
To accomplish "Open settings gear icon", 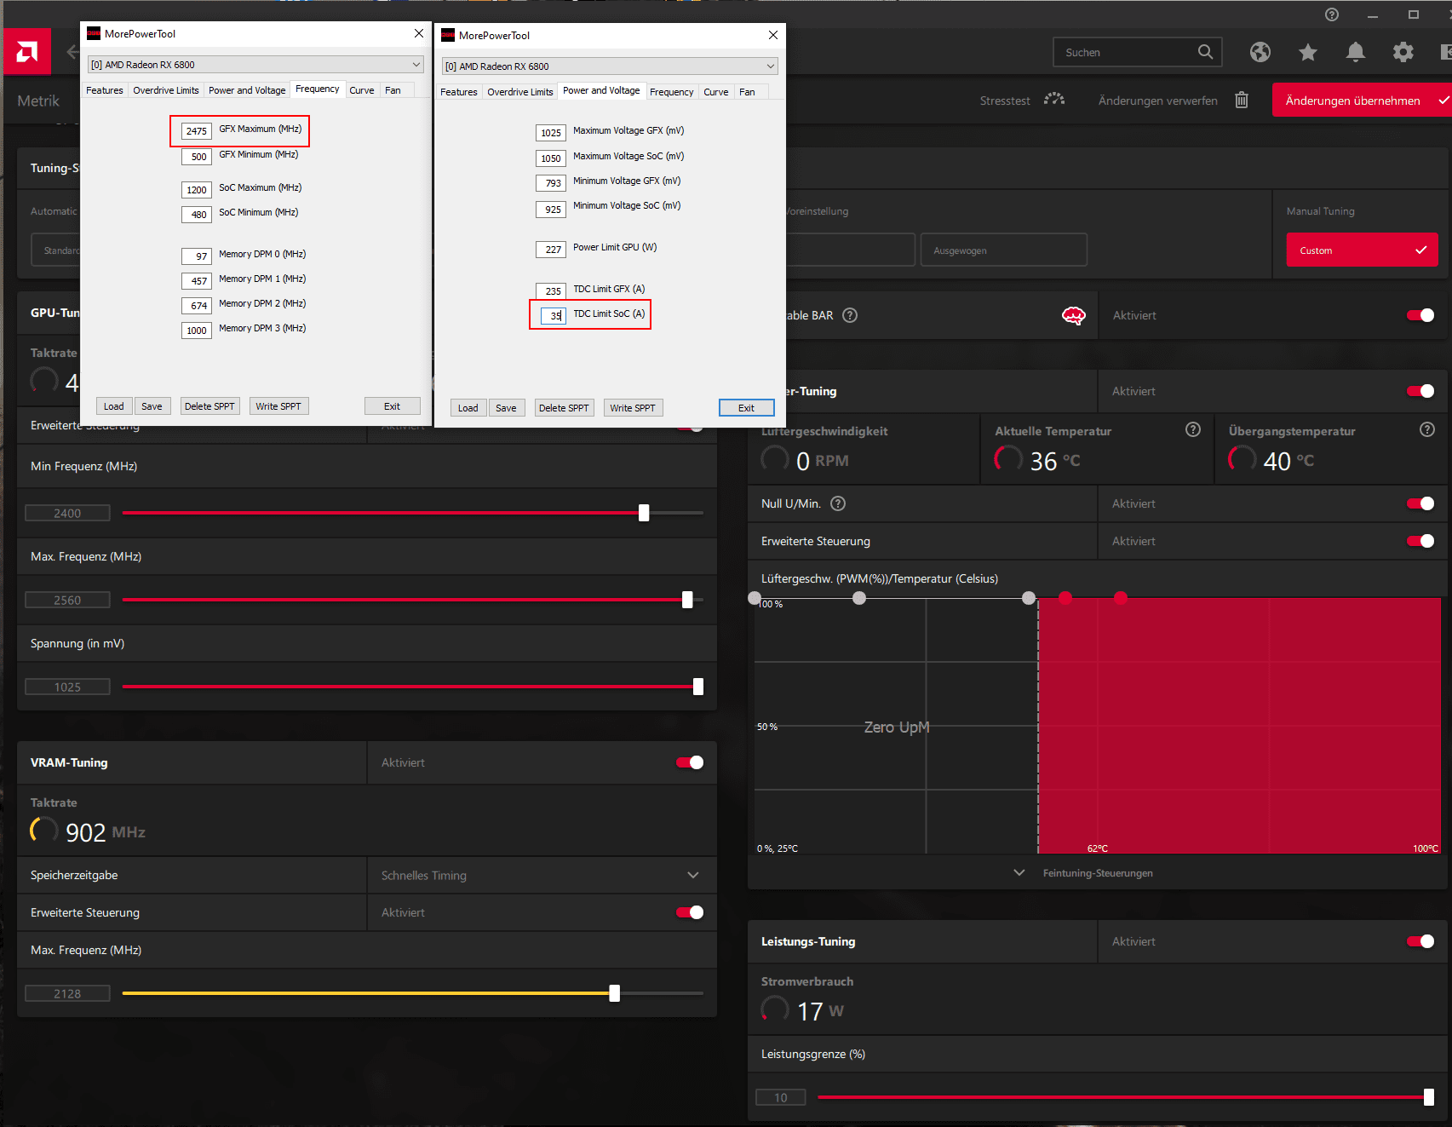I will pos(1403,52).
